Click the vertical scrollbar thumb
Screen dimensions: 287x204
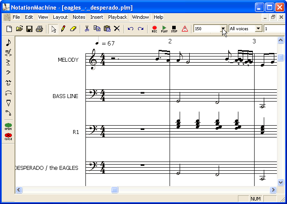280,58
